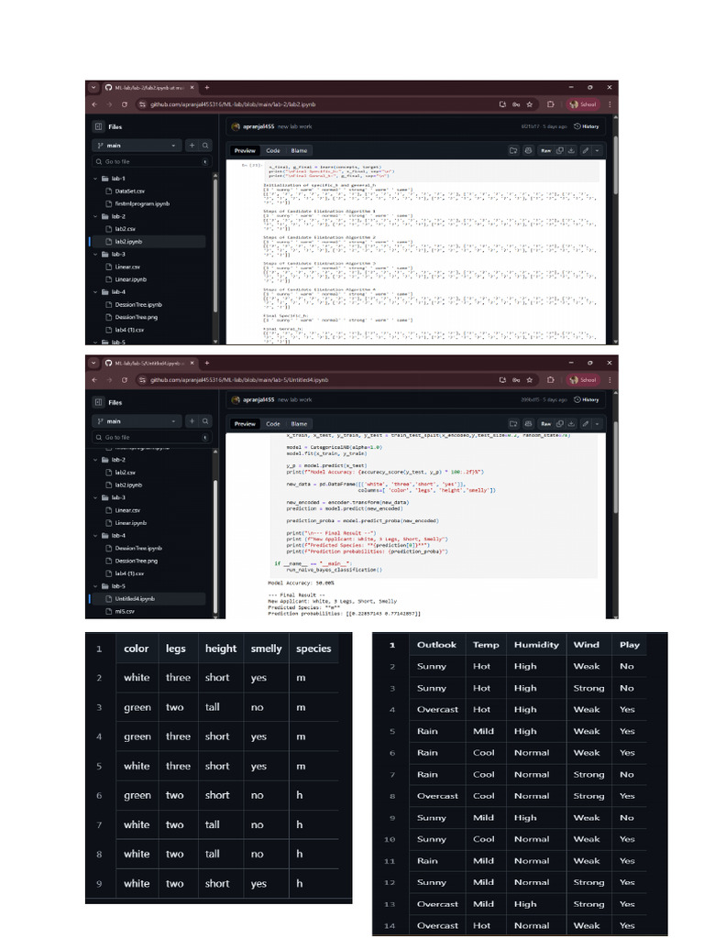The image size is (704, 938).
Task: New tab plus button in top browser window
Action: (x=207, y=87)
